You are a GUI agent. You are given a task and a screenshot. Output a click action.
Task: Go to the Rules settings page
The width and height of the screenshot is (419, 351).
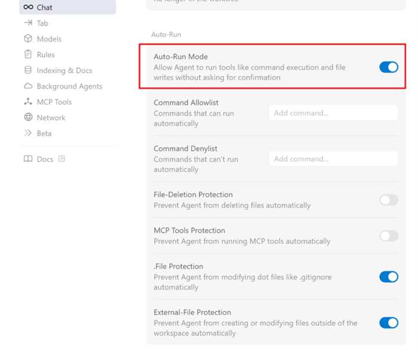pos(45,54)
